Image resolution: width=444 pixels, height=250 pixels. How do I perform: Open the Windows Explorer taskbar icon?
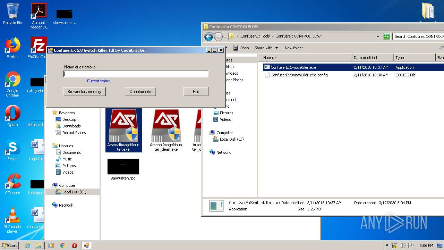point(38,245)
